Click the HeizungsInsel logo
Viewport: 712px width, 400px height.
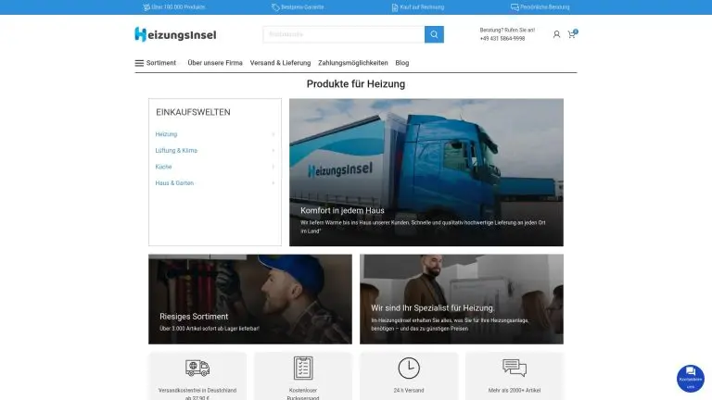coord(175,34)
